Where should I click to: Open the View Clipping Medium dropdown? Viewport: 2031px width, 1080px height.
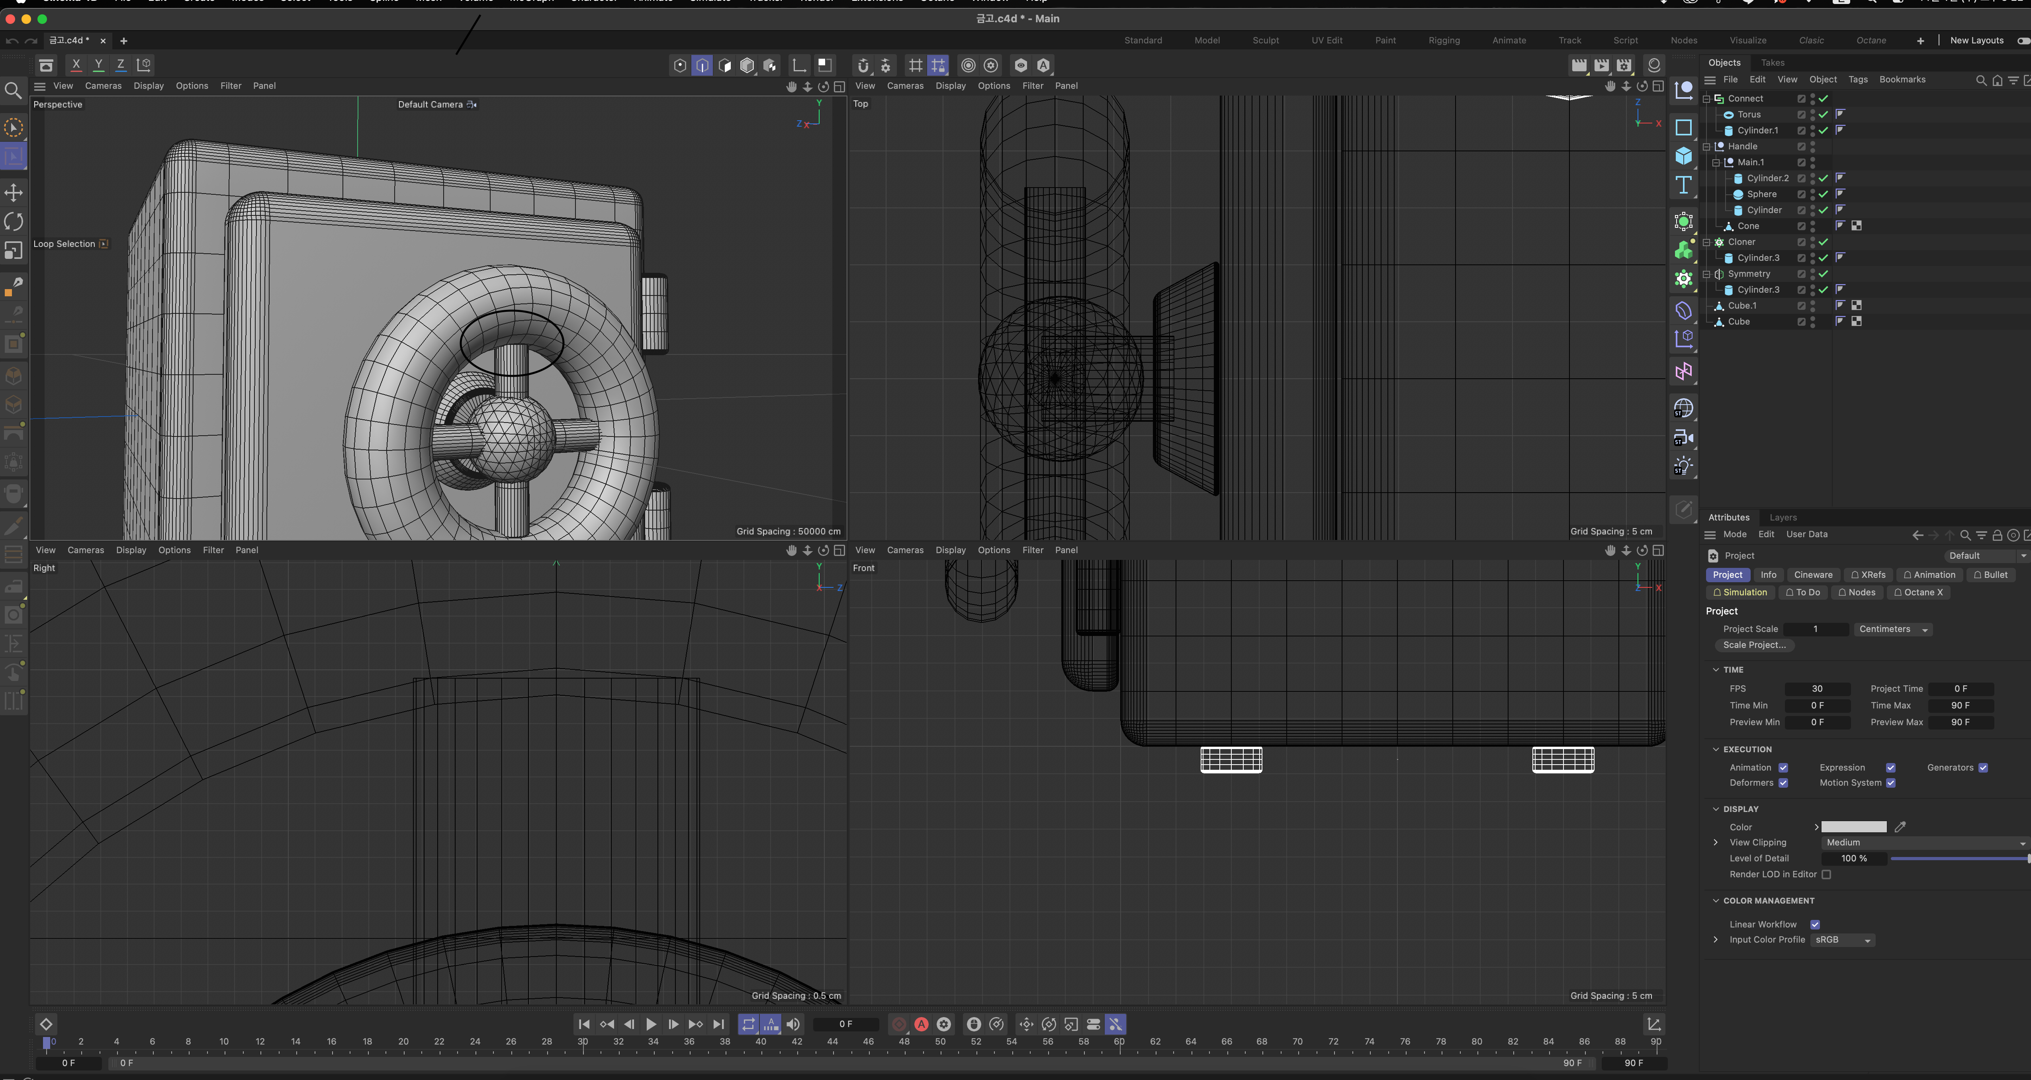pos(1925,843)
